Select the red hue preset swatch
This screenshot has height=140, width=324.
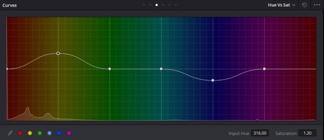20,133
